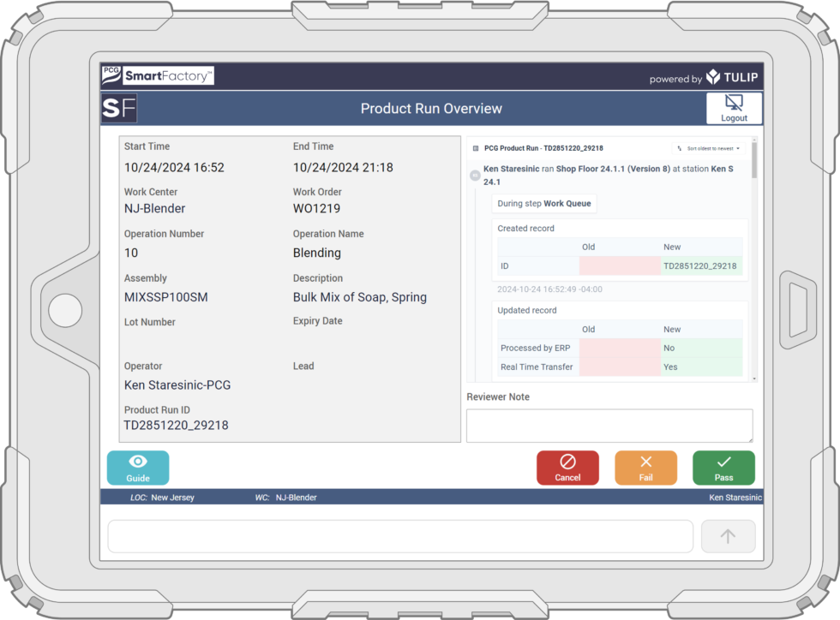The height and width of the screenshot is (620, 840).
Task: Click the table icon beside PCG Product Run
Action: click(x=476, y=148)
